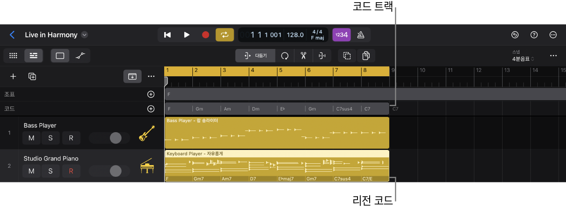Open the 4/4 F maj signature display
Screen dimensions: 566x211
318,35
